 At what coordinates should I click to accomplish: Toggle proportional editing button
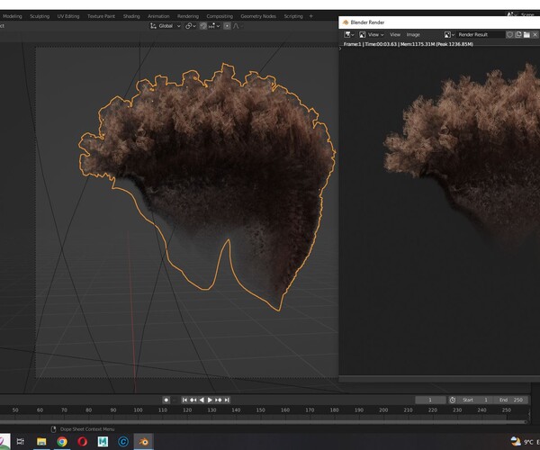click(x=227, y=26)
